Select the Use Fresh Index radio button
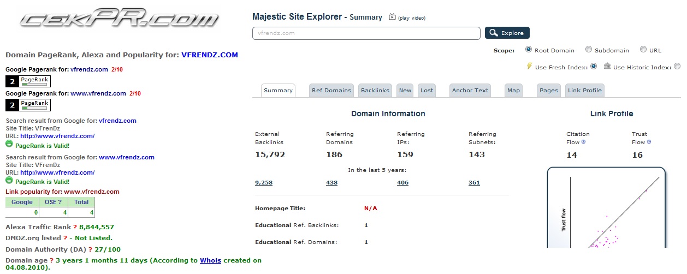Image resolution: width=687 pixels, height=274 pixels. (594, 67)
